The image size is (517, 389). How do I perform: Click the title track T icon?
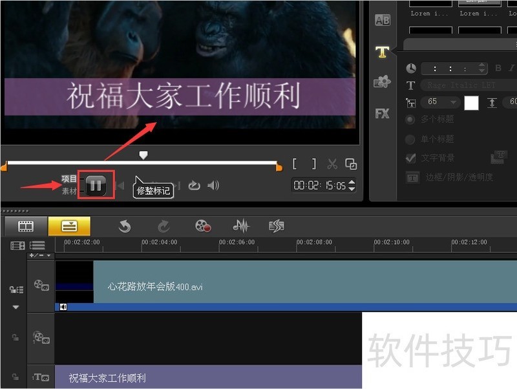[x=41, y=377]
